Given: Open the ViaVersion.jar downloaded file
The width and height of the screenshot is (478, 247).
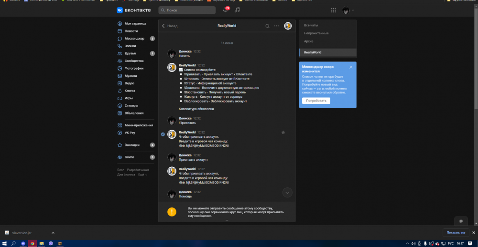Looking at the screenshot, I should [x=22, y=233].
